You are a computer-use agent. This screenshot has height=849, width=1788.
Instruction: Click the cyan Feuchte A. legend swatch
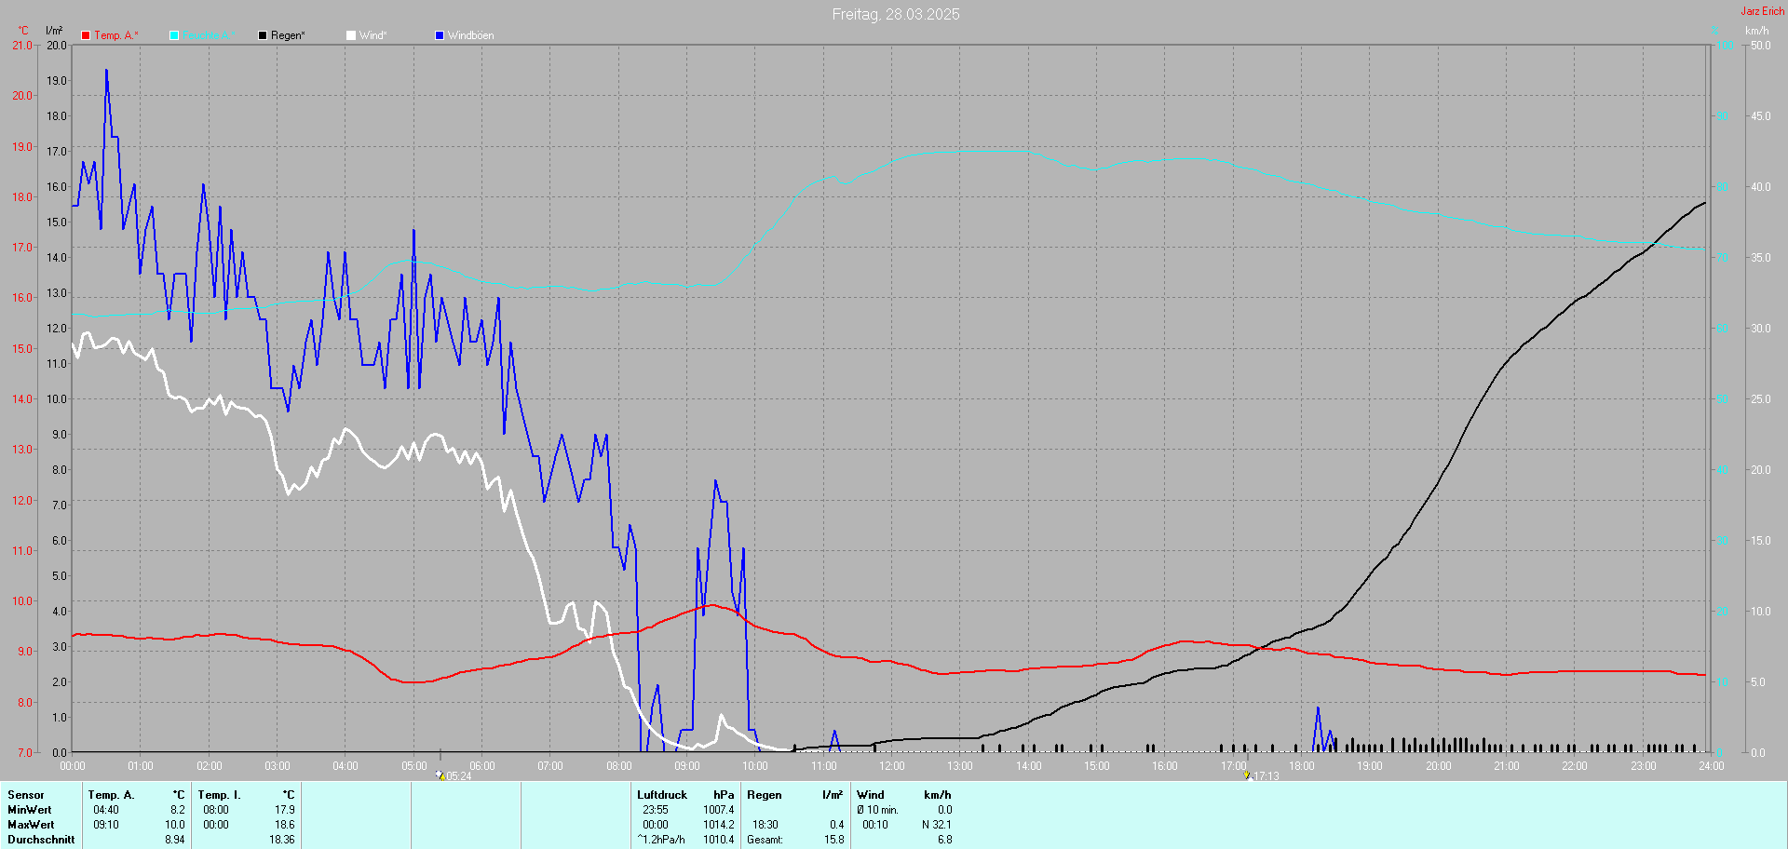[174, 35]
